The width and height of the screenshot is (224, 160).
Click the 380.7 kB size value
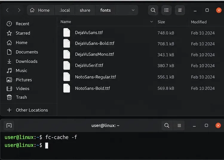tap(166, 66)
